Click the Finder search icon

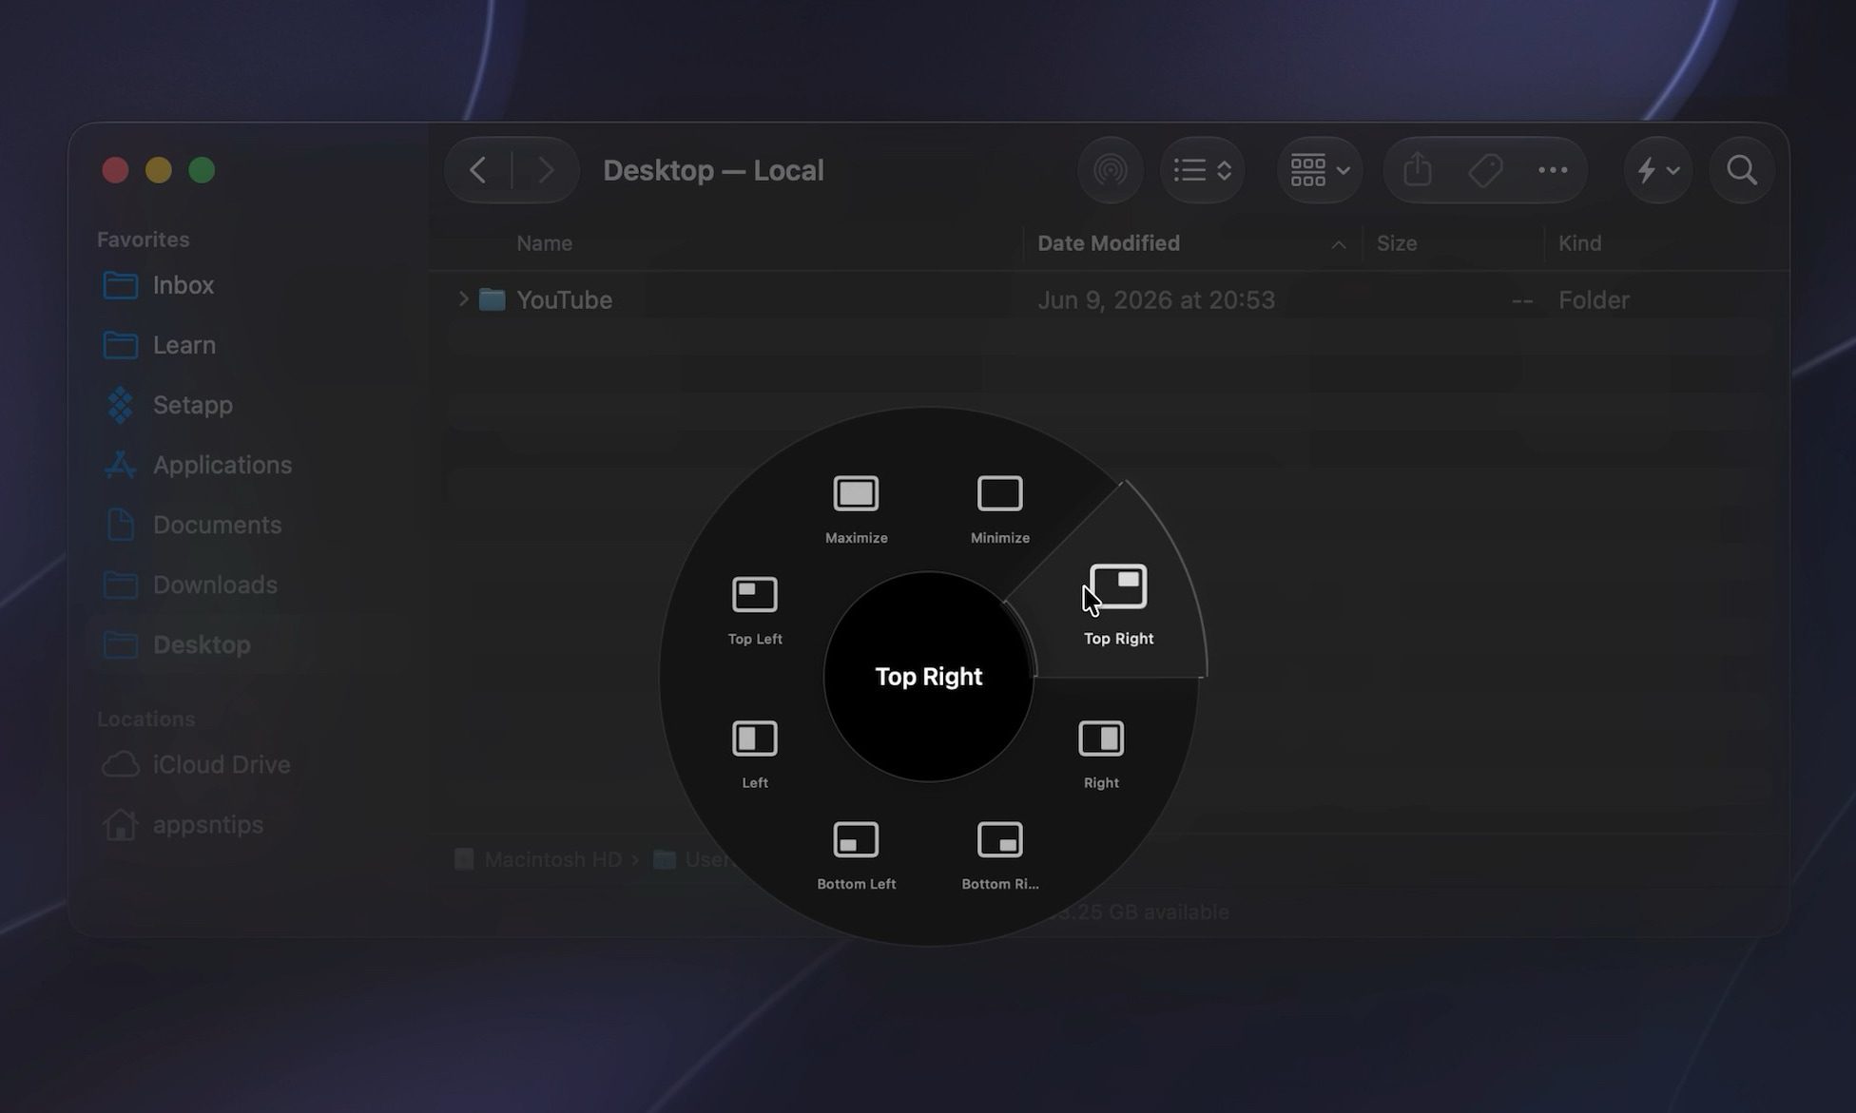(x=1741, y=170)
